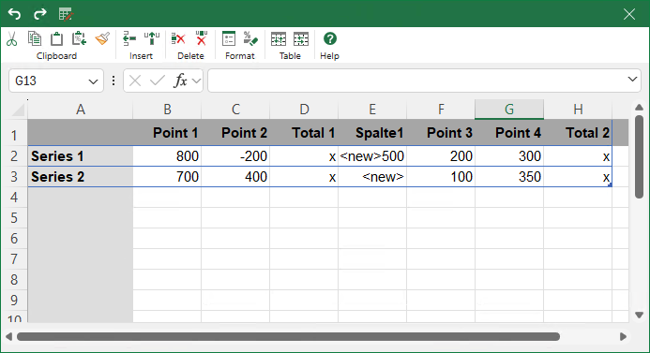Open the Format cells icon
The image size is (650, 353).
229,38
